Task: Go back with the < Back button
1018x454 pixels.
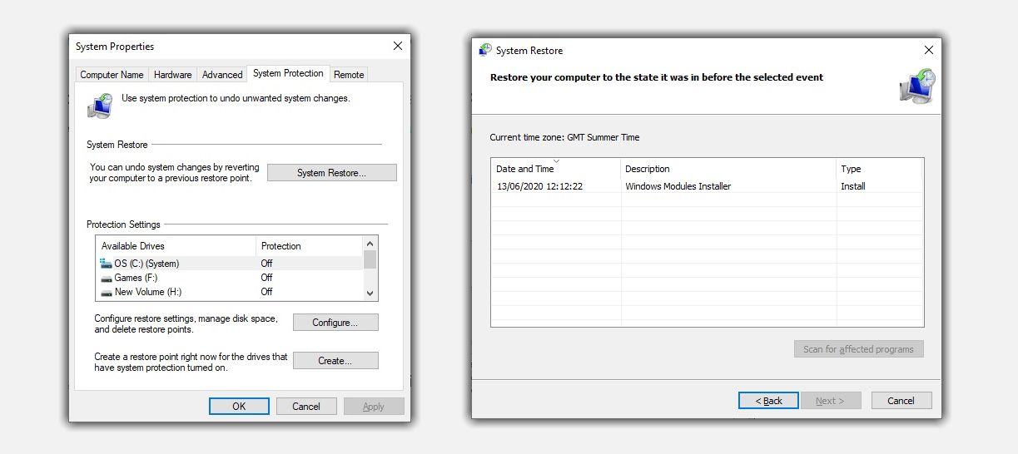Action: pyautogui.click(x=768, y=401)
